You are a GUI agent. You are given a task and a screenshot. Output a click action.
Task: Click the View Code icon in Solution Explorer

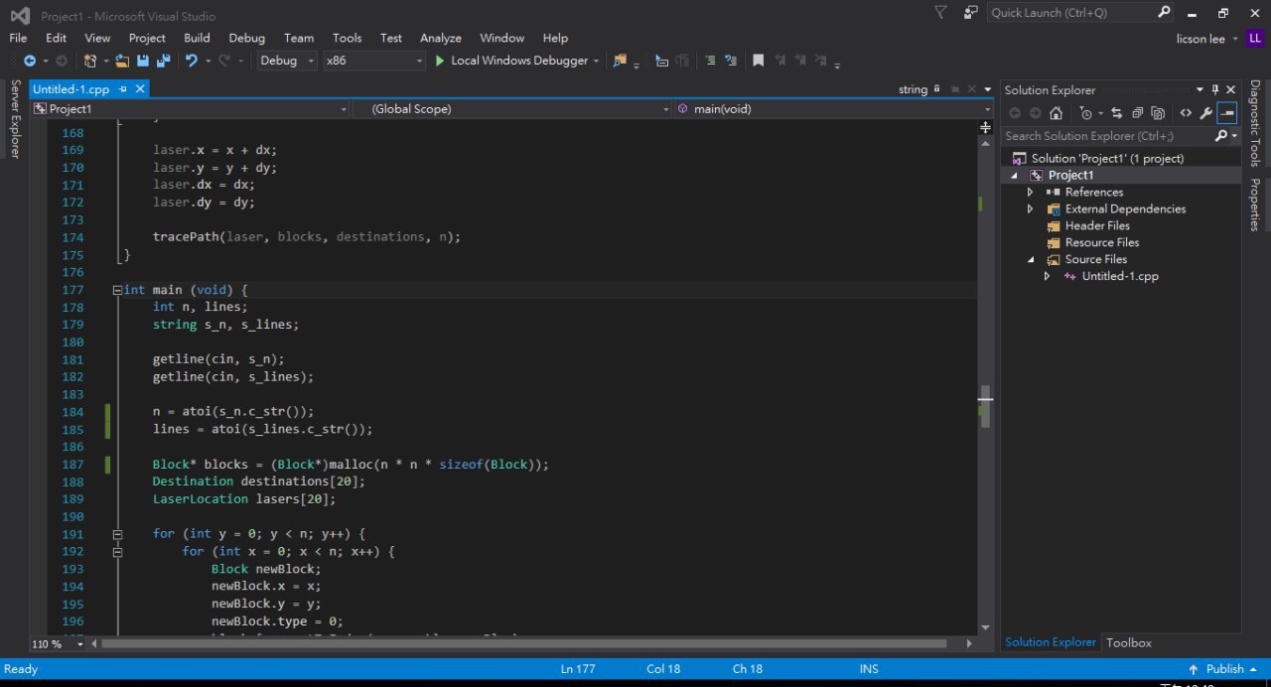coord(1186,113)
